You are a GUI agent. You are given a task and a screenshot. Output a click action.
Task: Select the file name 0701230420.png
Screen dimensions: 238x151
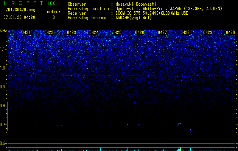pyautogui.click(x=19, y=10)
